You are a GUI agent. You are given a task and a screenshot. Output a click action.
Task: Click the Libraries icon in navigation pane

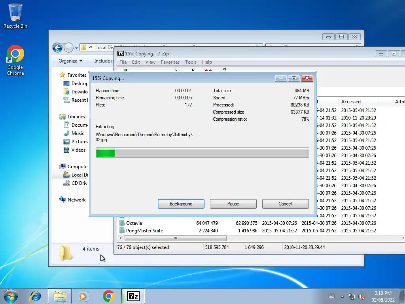[62, 117]
